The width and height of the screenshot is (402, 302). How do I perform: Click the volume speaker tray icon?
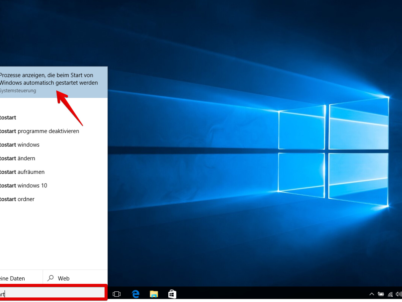[398, 294]
